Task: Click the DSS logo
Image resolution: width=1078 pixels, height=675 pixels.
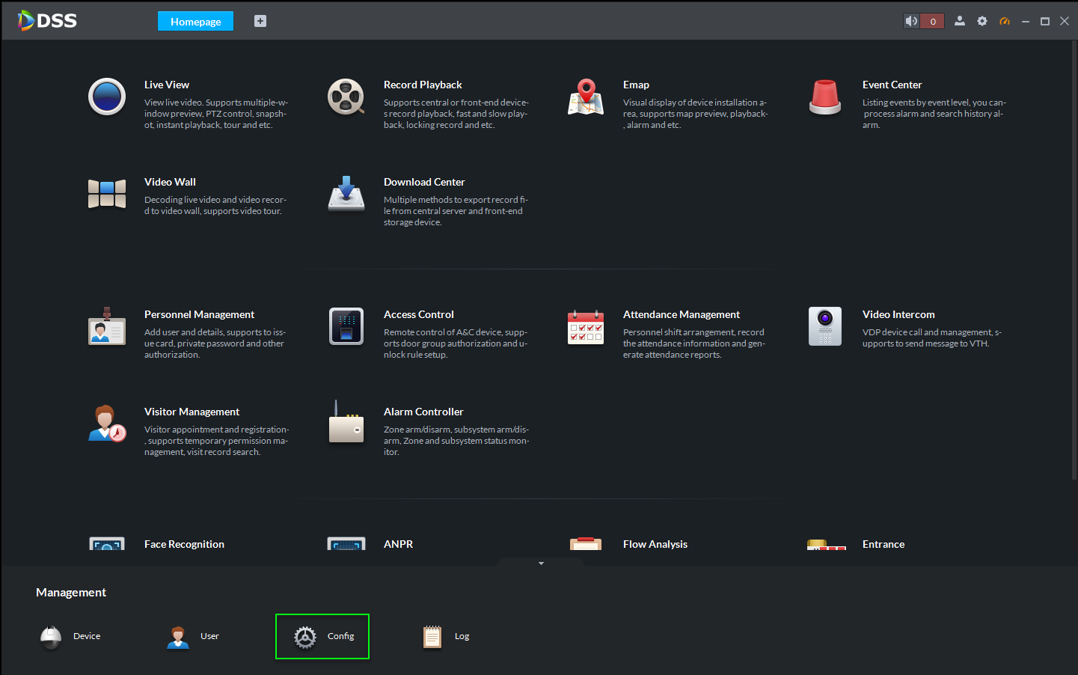Action: (x=47, y=20)
